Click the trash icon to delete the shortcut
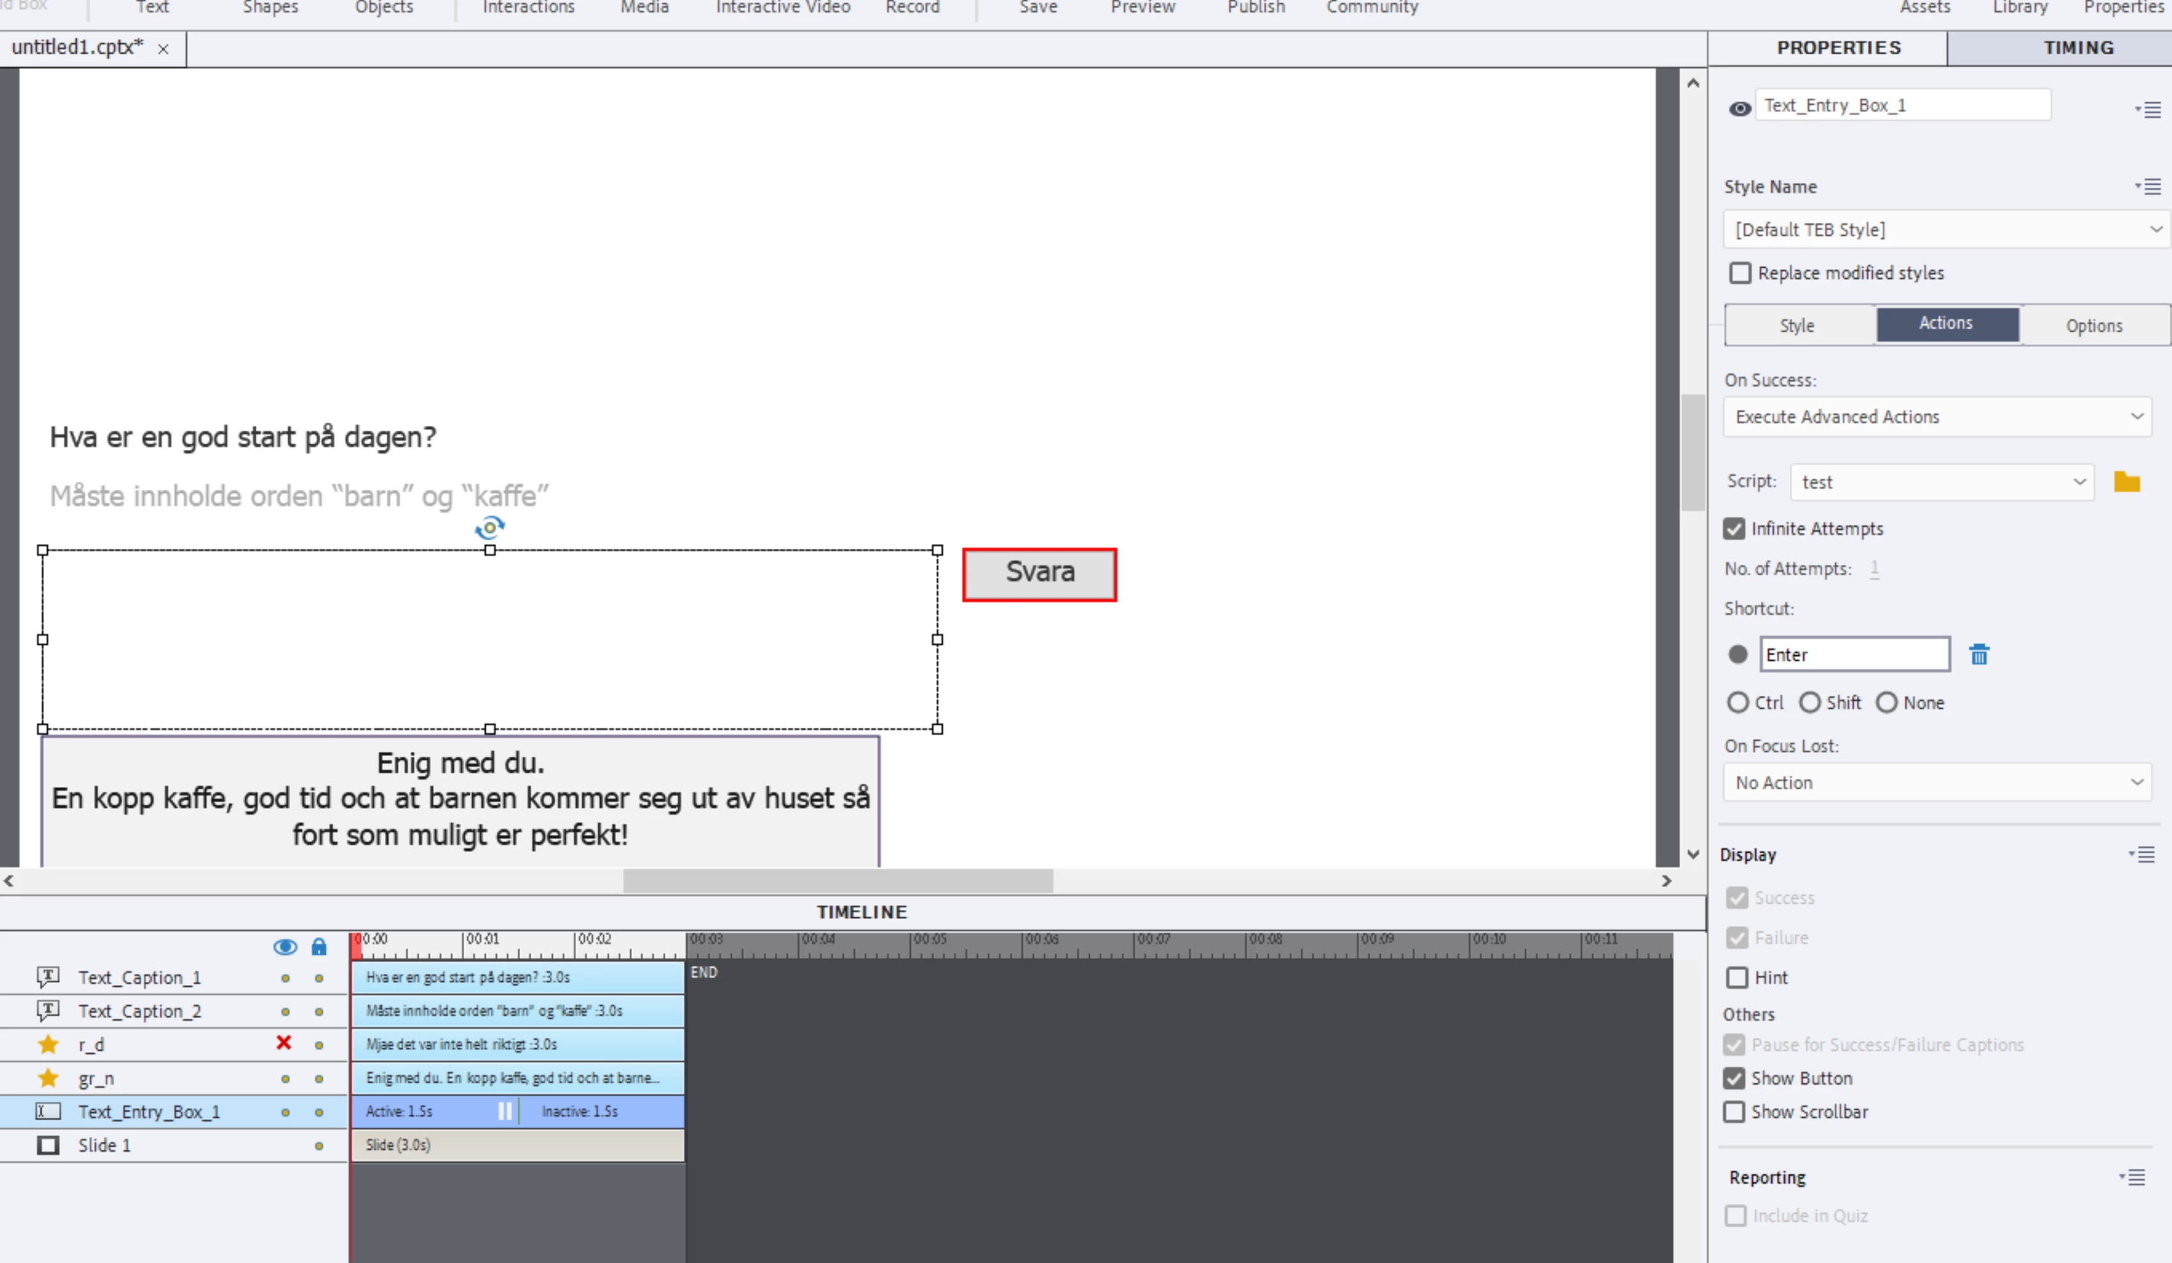This screenshot has width=2172, height=1263. click(1978, 655)
